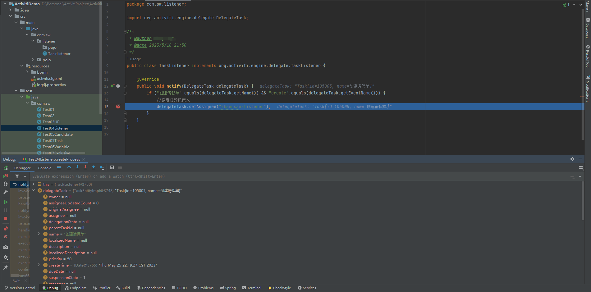Open Debug panel options gear
Screen dimensions: 591x292
pos(572,159)
